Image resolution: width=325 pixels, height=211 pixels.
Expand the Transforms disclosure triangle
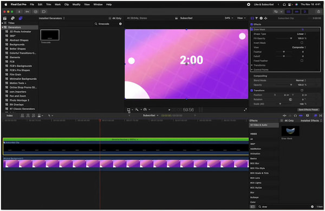pyautogui.click(x=252, y=65)
